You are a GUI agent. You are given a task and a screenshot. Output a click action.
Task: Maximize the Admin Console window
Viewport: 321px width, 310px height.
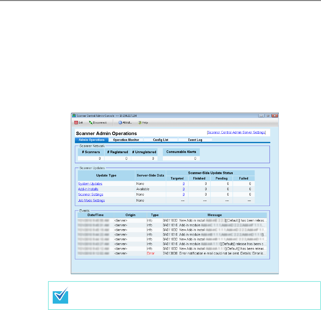[268, 116]
